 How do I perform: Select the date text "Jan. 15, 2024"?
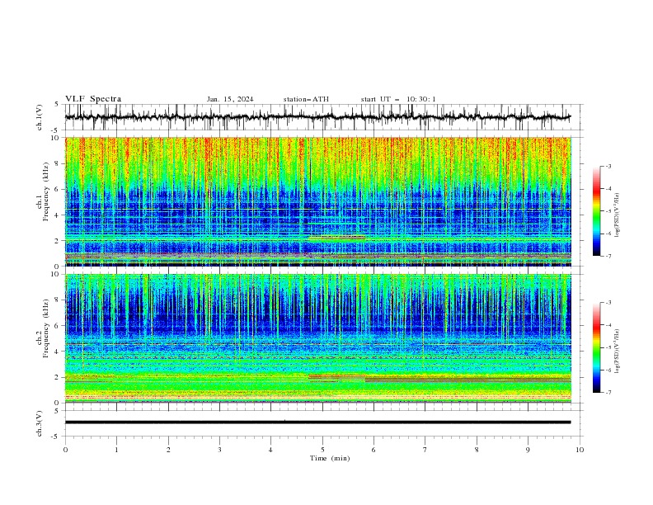pos(230,99)
